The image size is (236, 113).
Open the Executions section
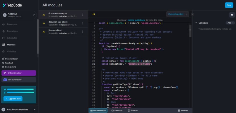pyautogui.click(x=12, y=31)
